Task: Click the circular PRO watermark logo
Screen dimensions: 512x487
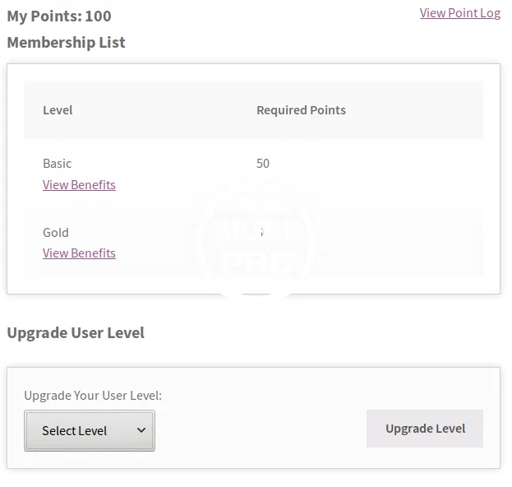Action: (x=255, y=244)
